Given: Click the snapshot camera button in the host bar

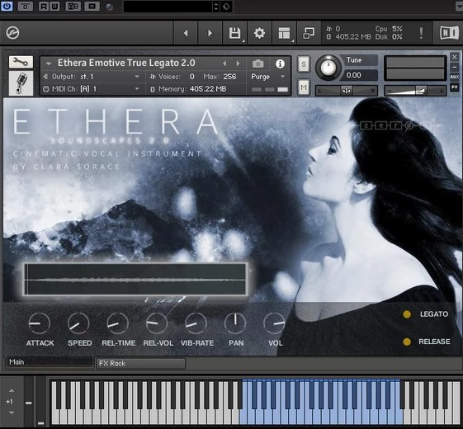Looking at the screenshot, I should click(26, 7).
